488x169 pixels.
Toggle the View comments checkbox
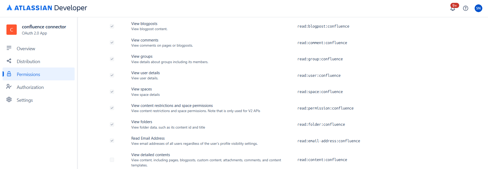[112, 43]
